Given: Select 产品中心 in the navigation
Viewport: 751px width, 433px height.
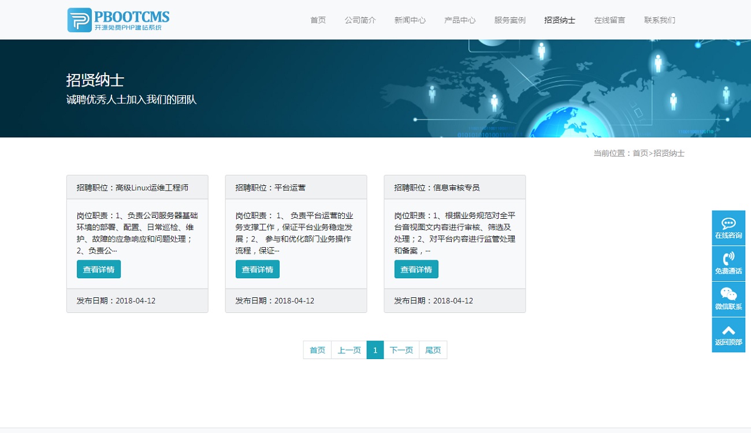Looking at the screenshot, I should coord(460,20).
